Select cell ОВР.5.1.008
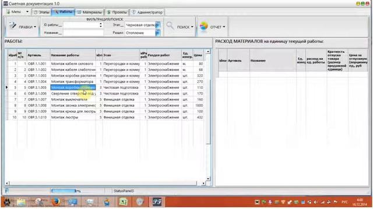The image size is (373, 209). click(x=38, y=105)
